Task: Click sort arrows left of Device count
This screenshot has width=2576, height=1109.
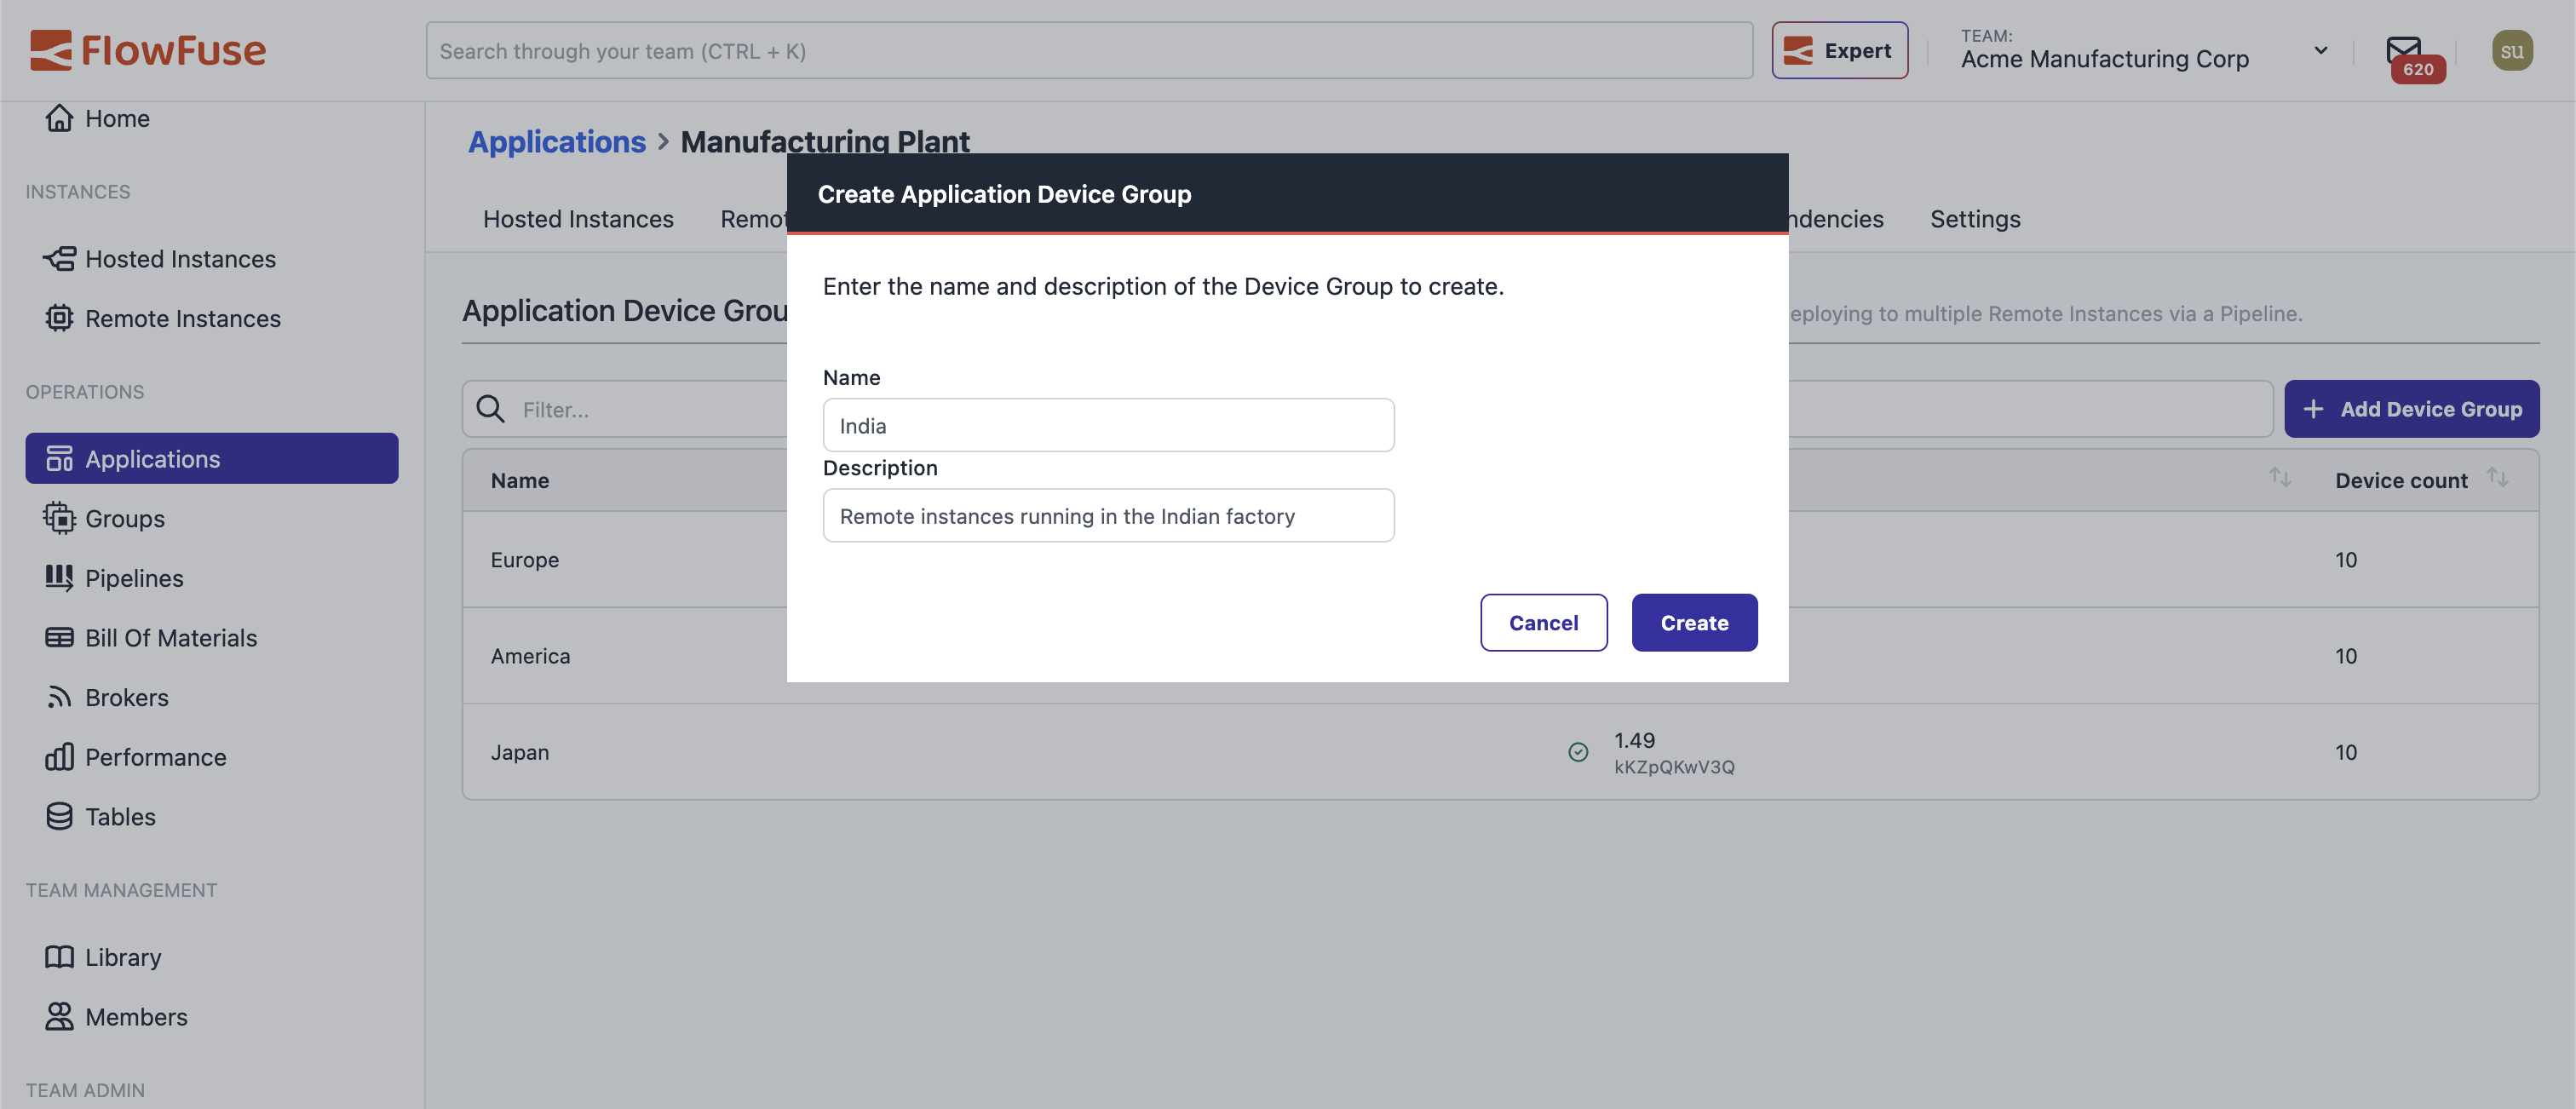Action: point(2280,477)
